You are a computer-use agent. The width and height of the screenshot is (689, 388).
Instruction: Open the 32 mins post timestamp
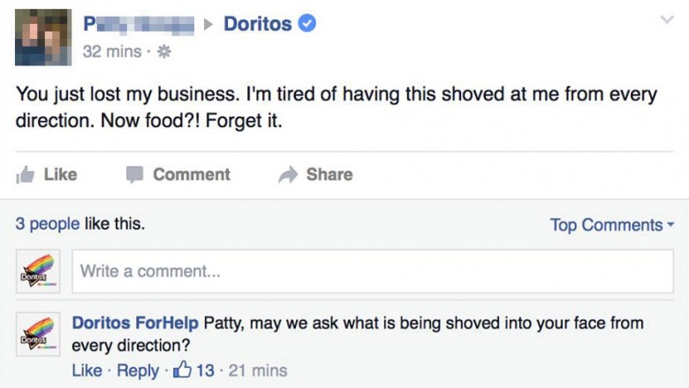pos(112,51)
